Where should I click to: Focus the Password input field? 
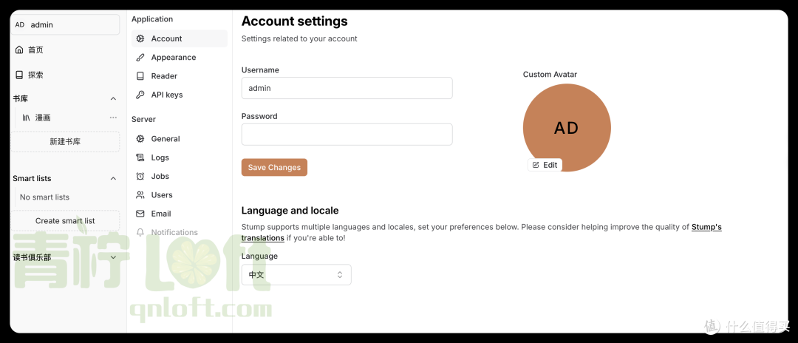[x=347, y=135]
